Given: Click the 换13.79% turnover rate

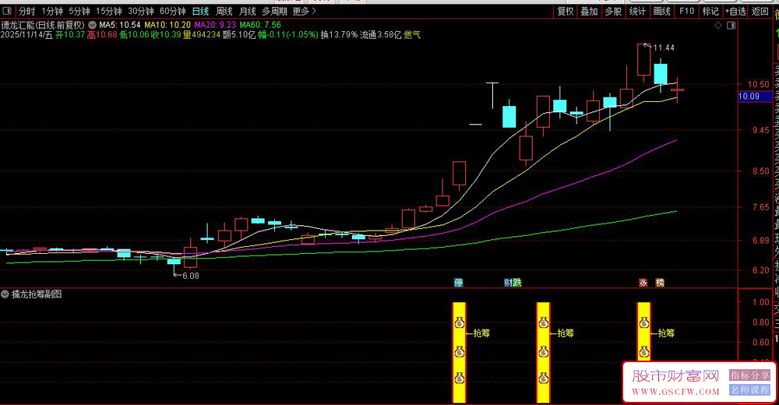Looking at the screenshot, I should (339, 35).
